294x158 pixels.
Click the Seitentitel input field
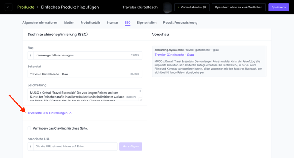[x=85, y=74]
